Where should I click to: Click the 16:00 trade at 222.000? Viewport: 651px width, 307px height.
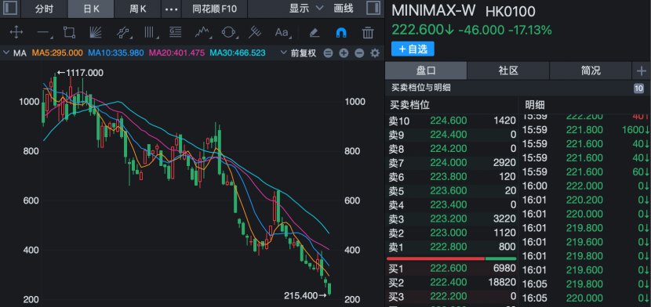pyautogui.click(x=585, y=186)
